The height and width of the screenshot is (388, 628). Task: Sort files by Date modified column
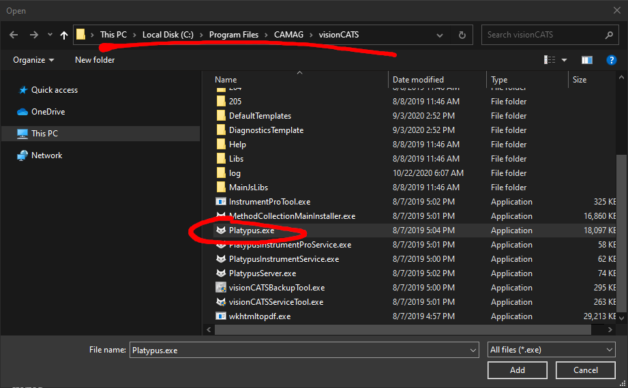pyautogui.click(x=418, y=80)
